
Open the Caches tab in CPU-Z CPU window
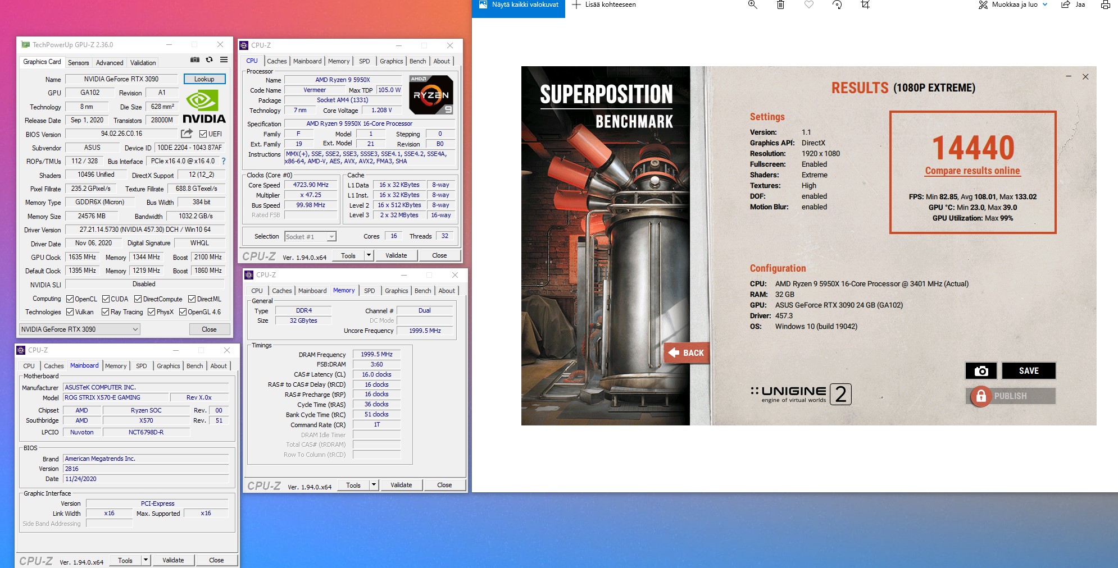coord(276,61)
